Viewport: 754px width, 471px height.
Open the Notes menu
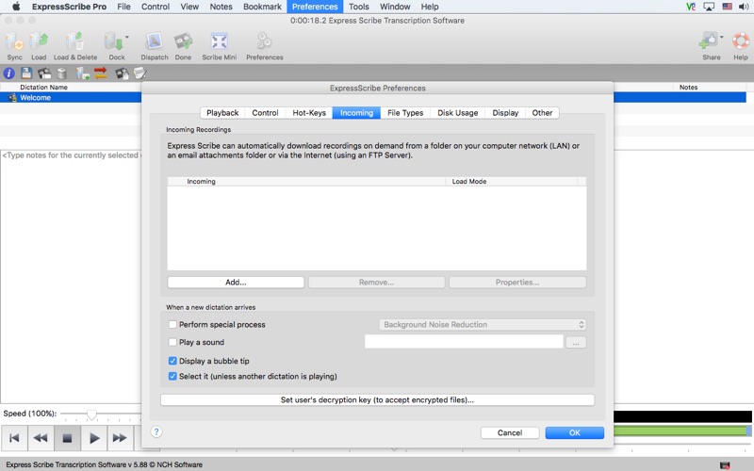point(221,7)
